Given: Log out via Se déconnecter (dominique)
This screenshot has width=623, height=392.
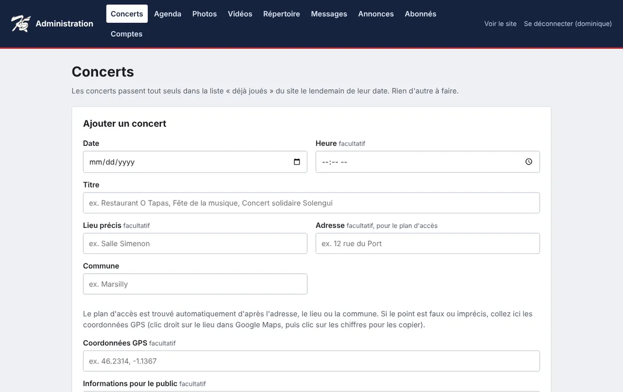Looking at the screenshot, I should click(x=568, y=24).
